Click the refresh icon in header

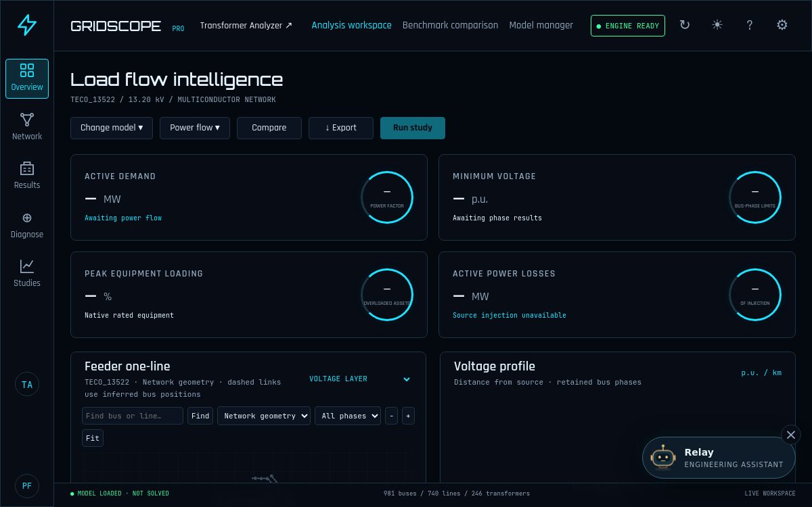pos(685,25)
